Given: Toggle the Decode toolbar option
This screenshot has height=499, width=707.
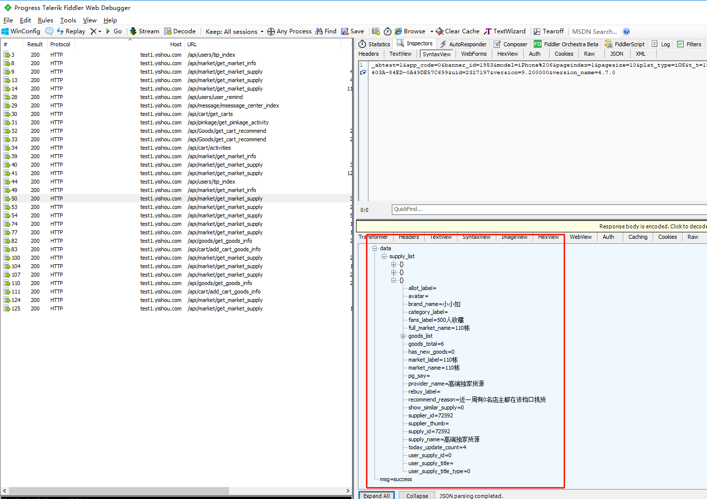Looking at the screenshot, I should point(180,31).
